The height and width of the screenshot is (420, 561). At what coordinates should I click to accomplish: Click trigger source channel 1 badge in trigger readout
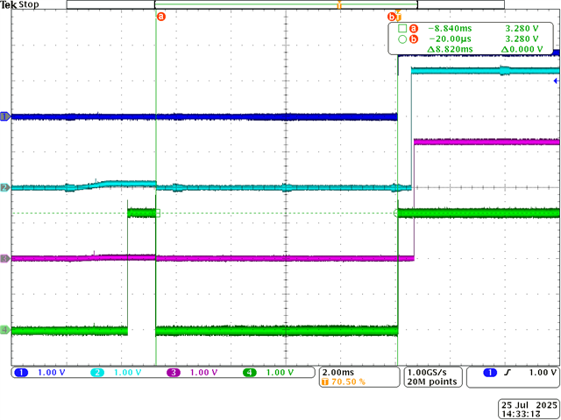tap(490, 373)
